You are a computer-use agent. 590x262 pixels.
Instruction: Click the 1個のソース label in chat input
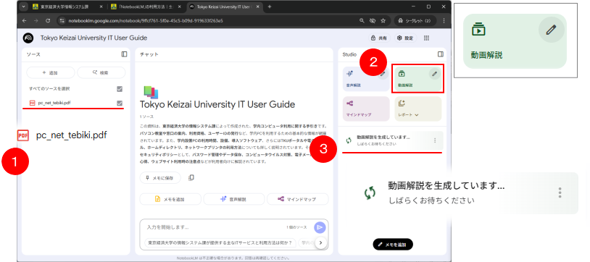pos(296,227)
